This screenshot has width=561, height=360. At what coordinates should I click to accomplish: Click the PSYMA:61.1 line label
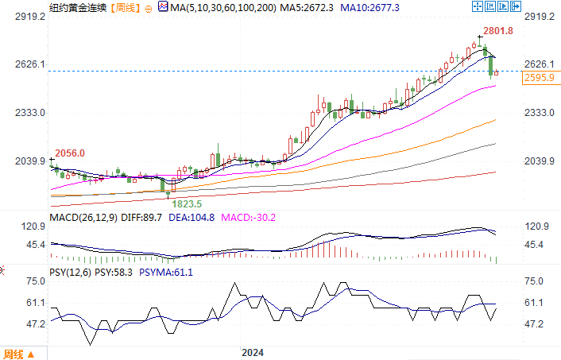(166, 273)
